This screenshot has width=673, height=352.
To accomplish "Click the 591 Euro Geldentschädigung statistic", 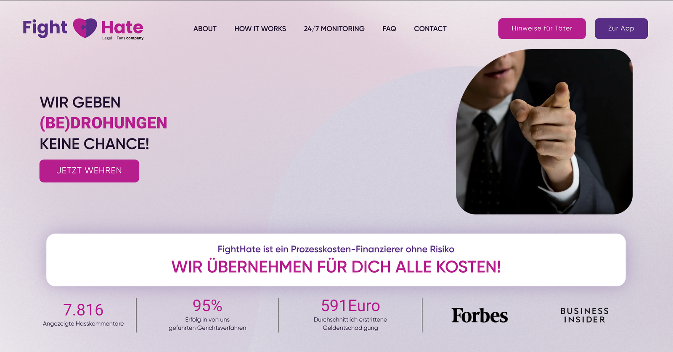I will (350, 315).
